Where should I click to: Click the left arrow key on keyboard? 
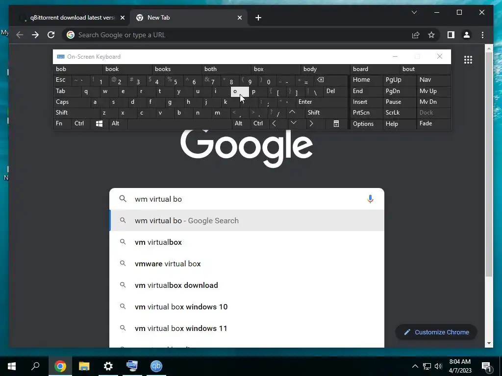[x=274, y=123]
